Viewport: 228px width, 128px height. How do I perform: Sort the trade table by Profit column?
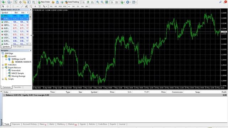pos(224,92)
